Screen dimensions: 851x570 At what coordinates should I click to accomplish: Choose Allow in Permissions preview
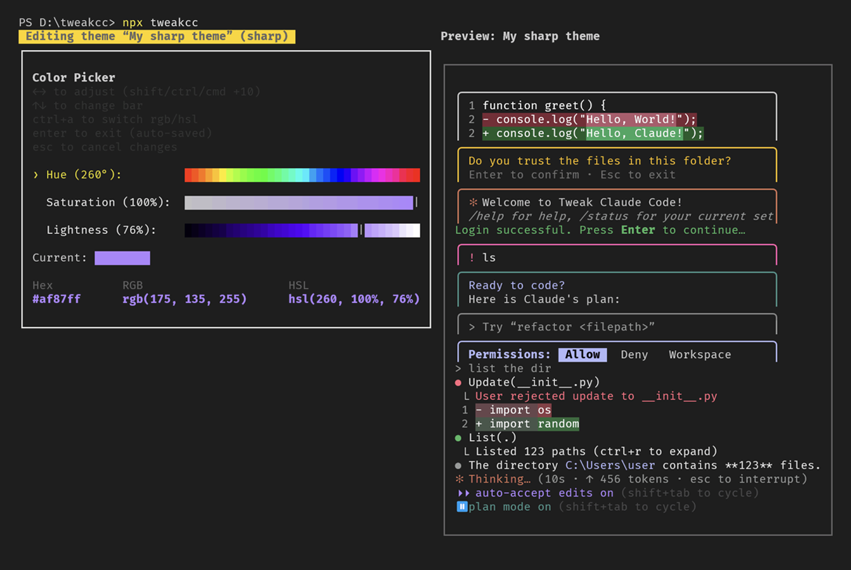(x=583, y=354)
